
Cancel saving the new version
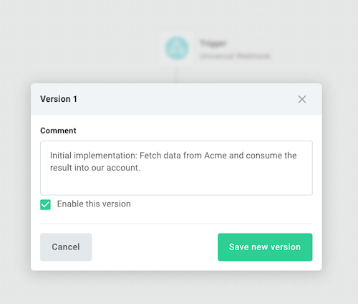tap(66, 247)
